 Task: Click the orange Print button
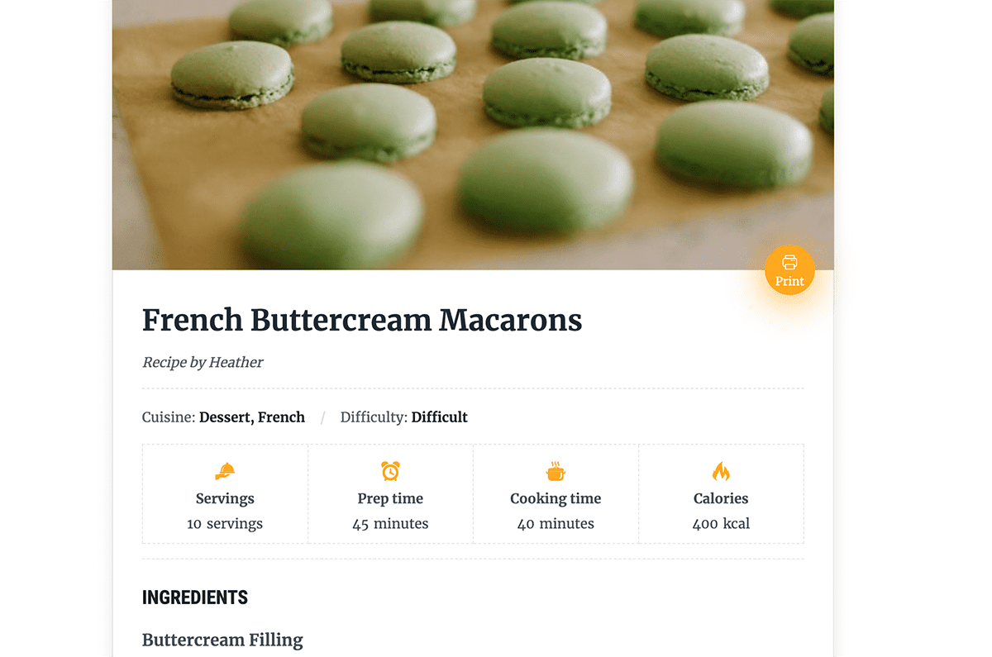[x=789, y=270]
